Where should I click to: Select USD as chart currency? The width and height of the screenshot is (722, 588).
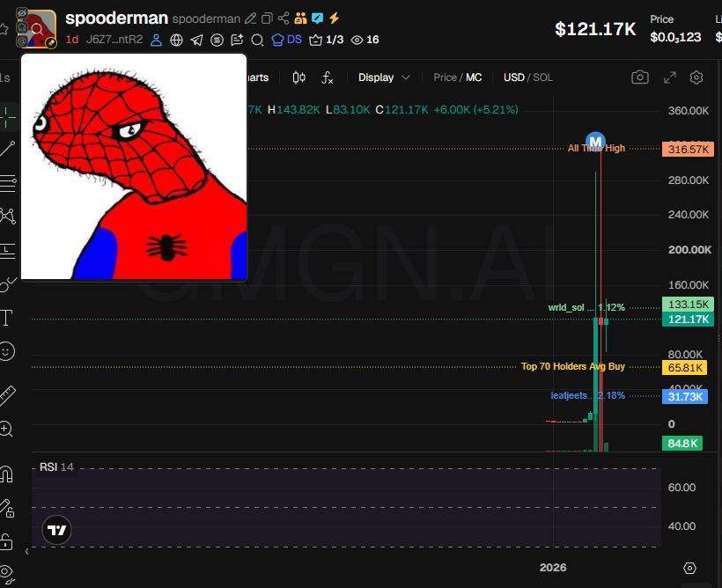coord(514,77)
